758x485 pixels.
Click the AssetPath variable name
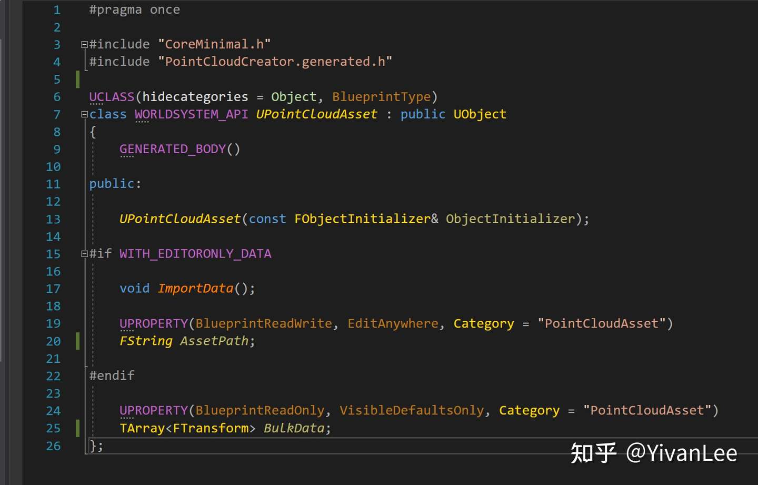pyautogui.click(x=214, y=341)
